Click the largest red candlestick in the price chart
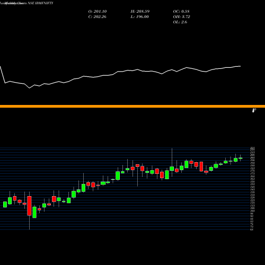 coord(29,206)
